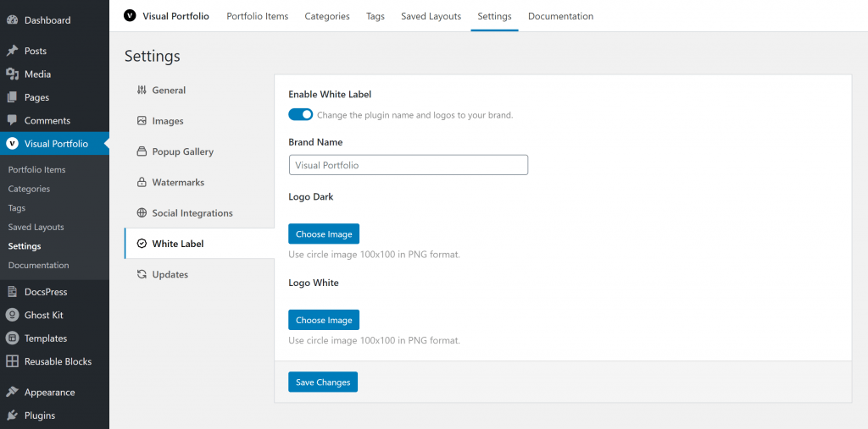Click the Comments speech bubble icon

click(12, 120)
